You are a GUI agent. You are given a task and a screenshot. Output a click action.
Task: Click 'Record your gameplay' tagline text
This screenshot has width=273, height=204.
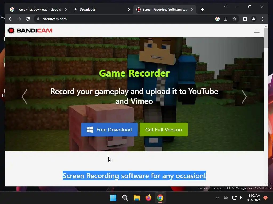pyautogui.click(x=134, y=96)
